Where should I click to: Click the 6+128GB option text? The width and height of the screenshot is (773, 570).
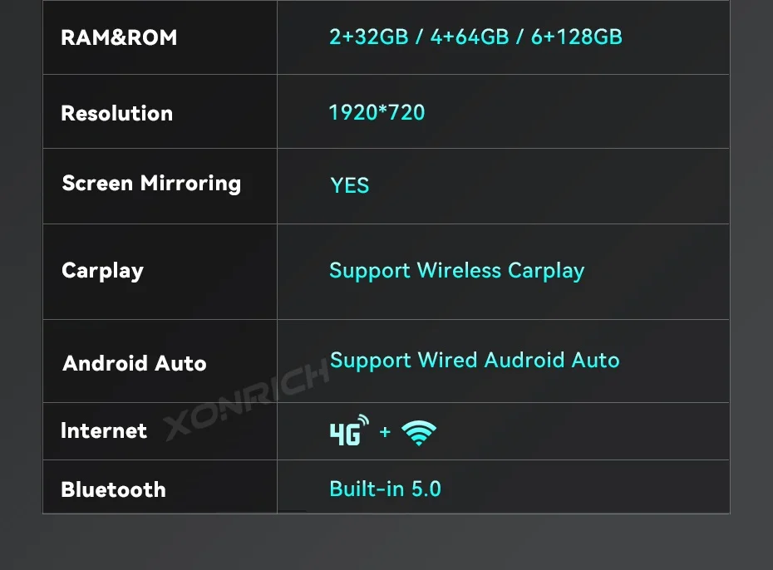click(x=577, y=37)
